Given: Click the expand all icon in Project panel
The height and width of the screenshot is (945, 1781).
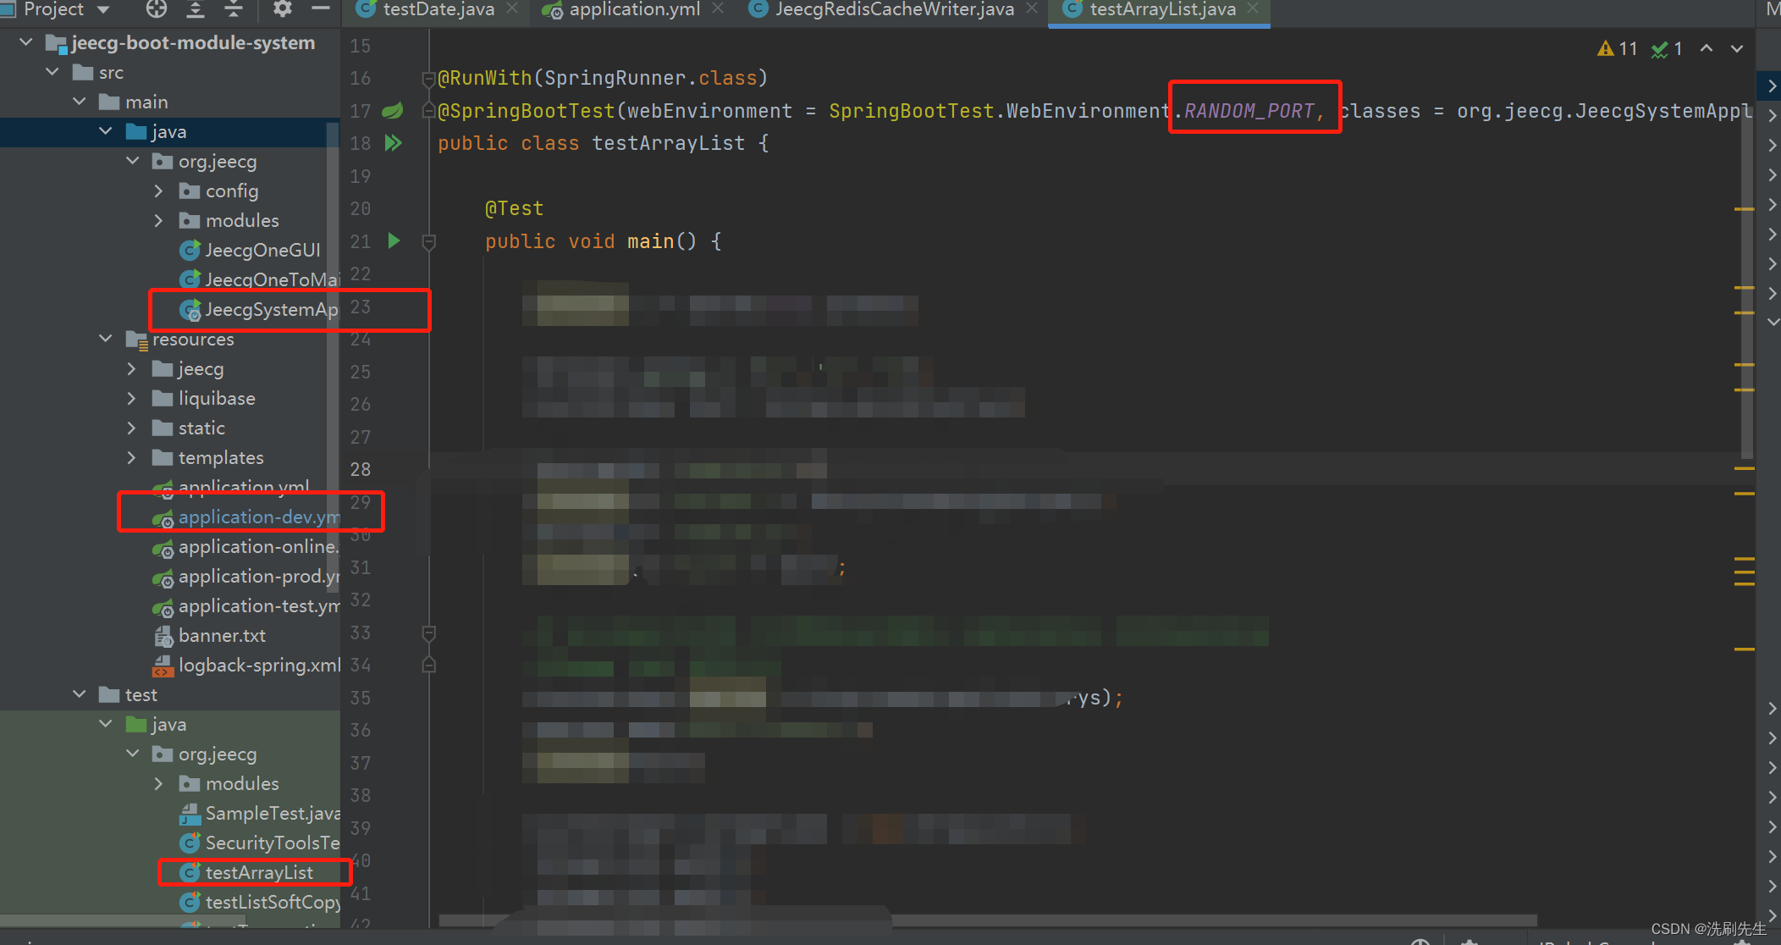Looking at the screenshot, I should pyautogui.click(x=196, y=9).
